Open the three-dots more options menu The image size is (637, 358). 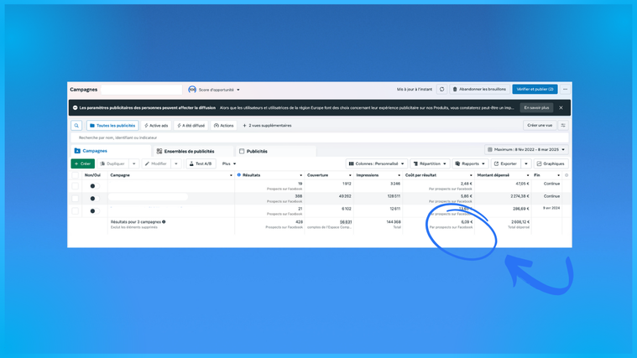pyautogui.click(x=565, y=90)
